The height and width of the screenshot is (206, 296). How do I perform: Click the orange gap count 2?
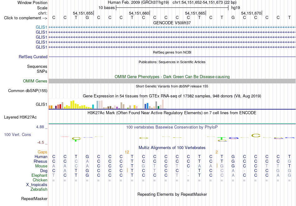tap(217, 152)
